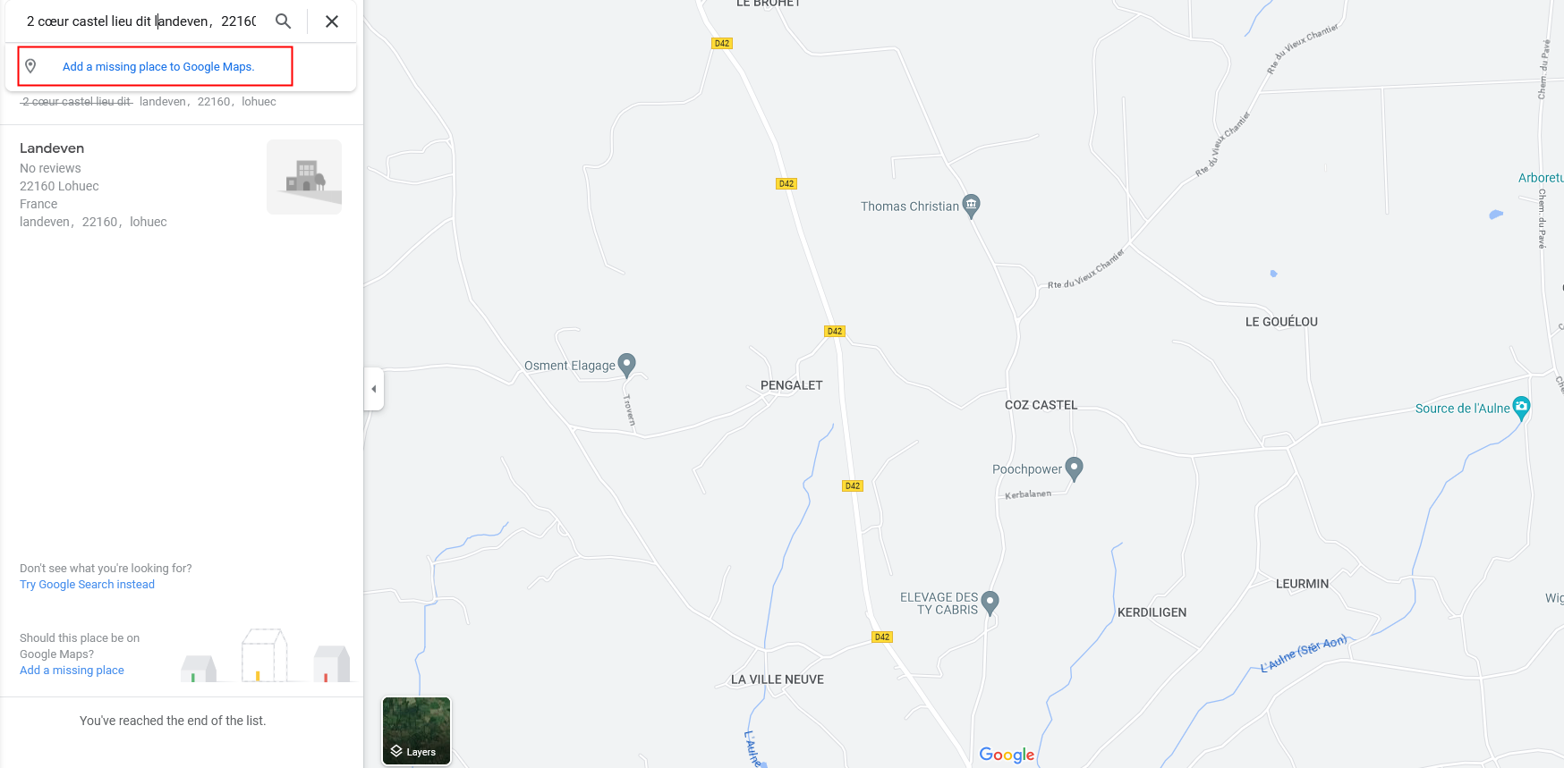Focus the search input field
Viewport: 1564px width, 768px height.
[x=141, y=21]
